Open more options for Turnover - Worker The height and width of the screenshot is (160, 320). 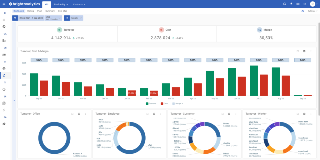tap(311, 114)
